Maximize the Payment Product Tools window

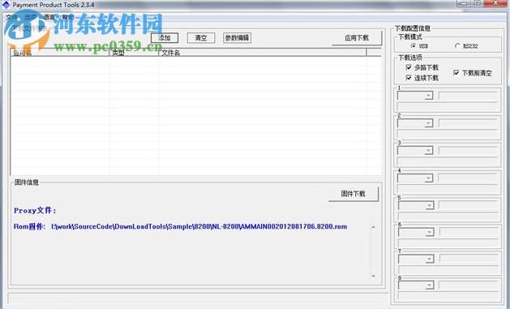pos(478,3)
